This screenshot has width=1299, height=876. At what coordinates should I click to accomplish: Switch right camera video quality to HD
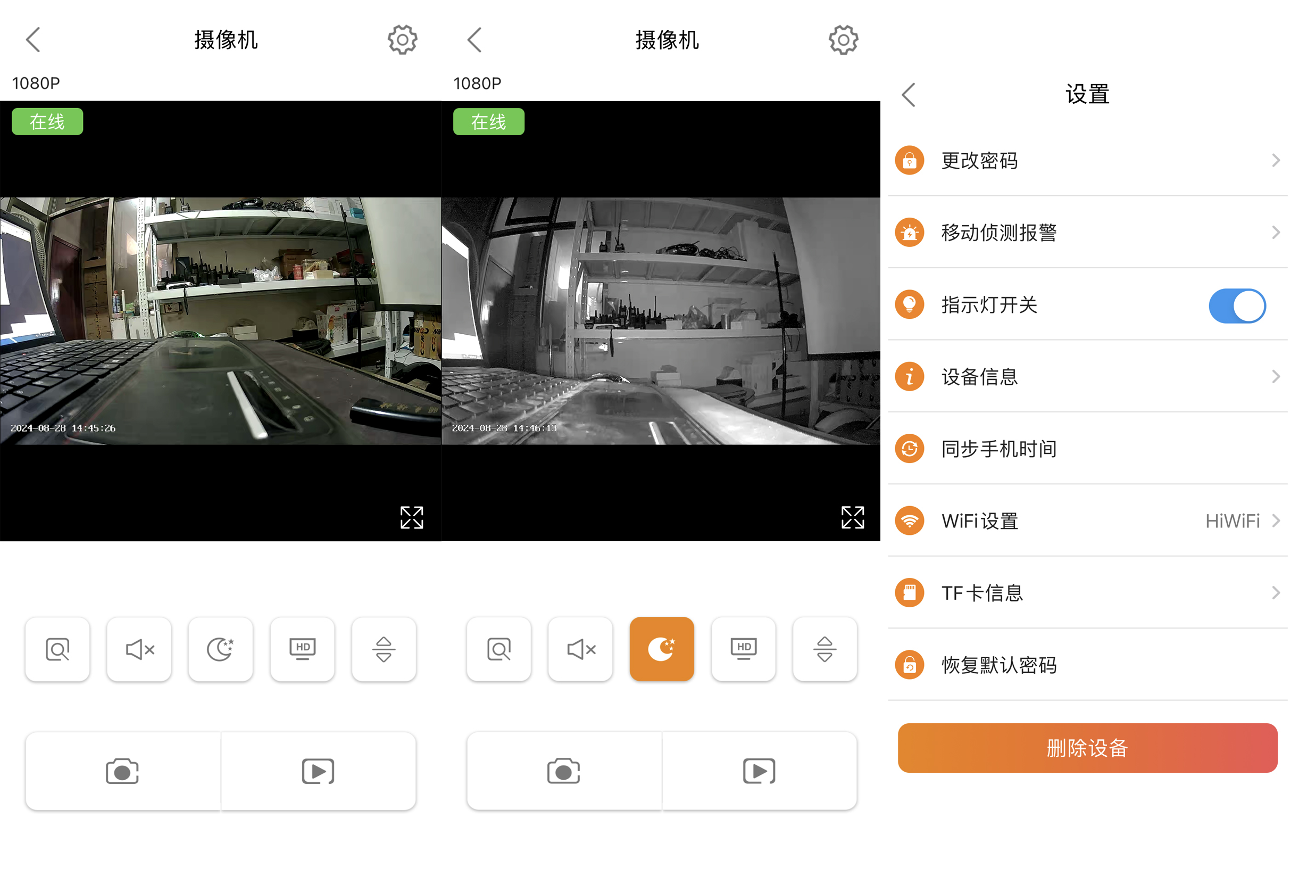pos(744,649)
